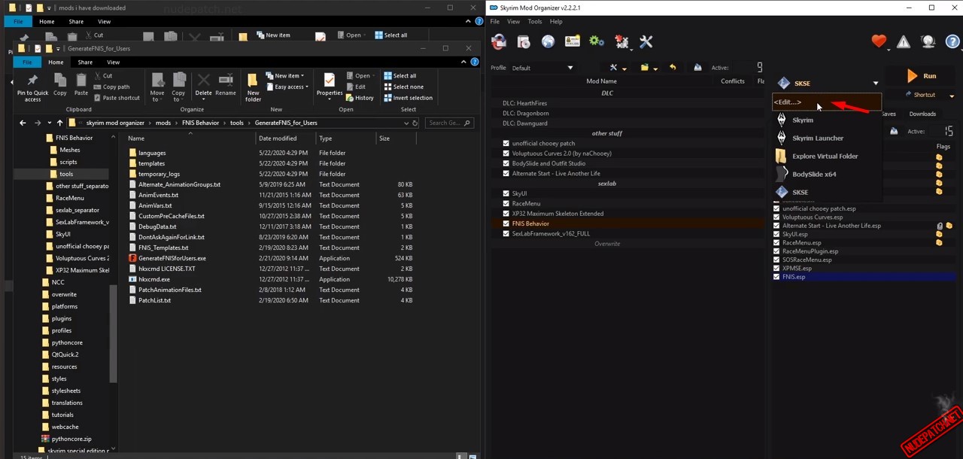Toggle the SkyUI mod checkbox
This screenshot has width=963, height=459.
[506, 193]
